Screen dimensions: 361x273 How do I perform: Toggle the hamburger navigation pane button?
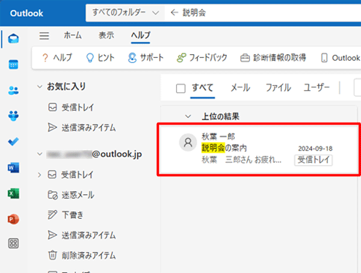point(44,36)
